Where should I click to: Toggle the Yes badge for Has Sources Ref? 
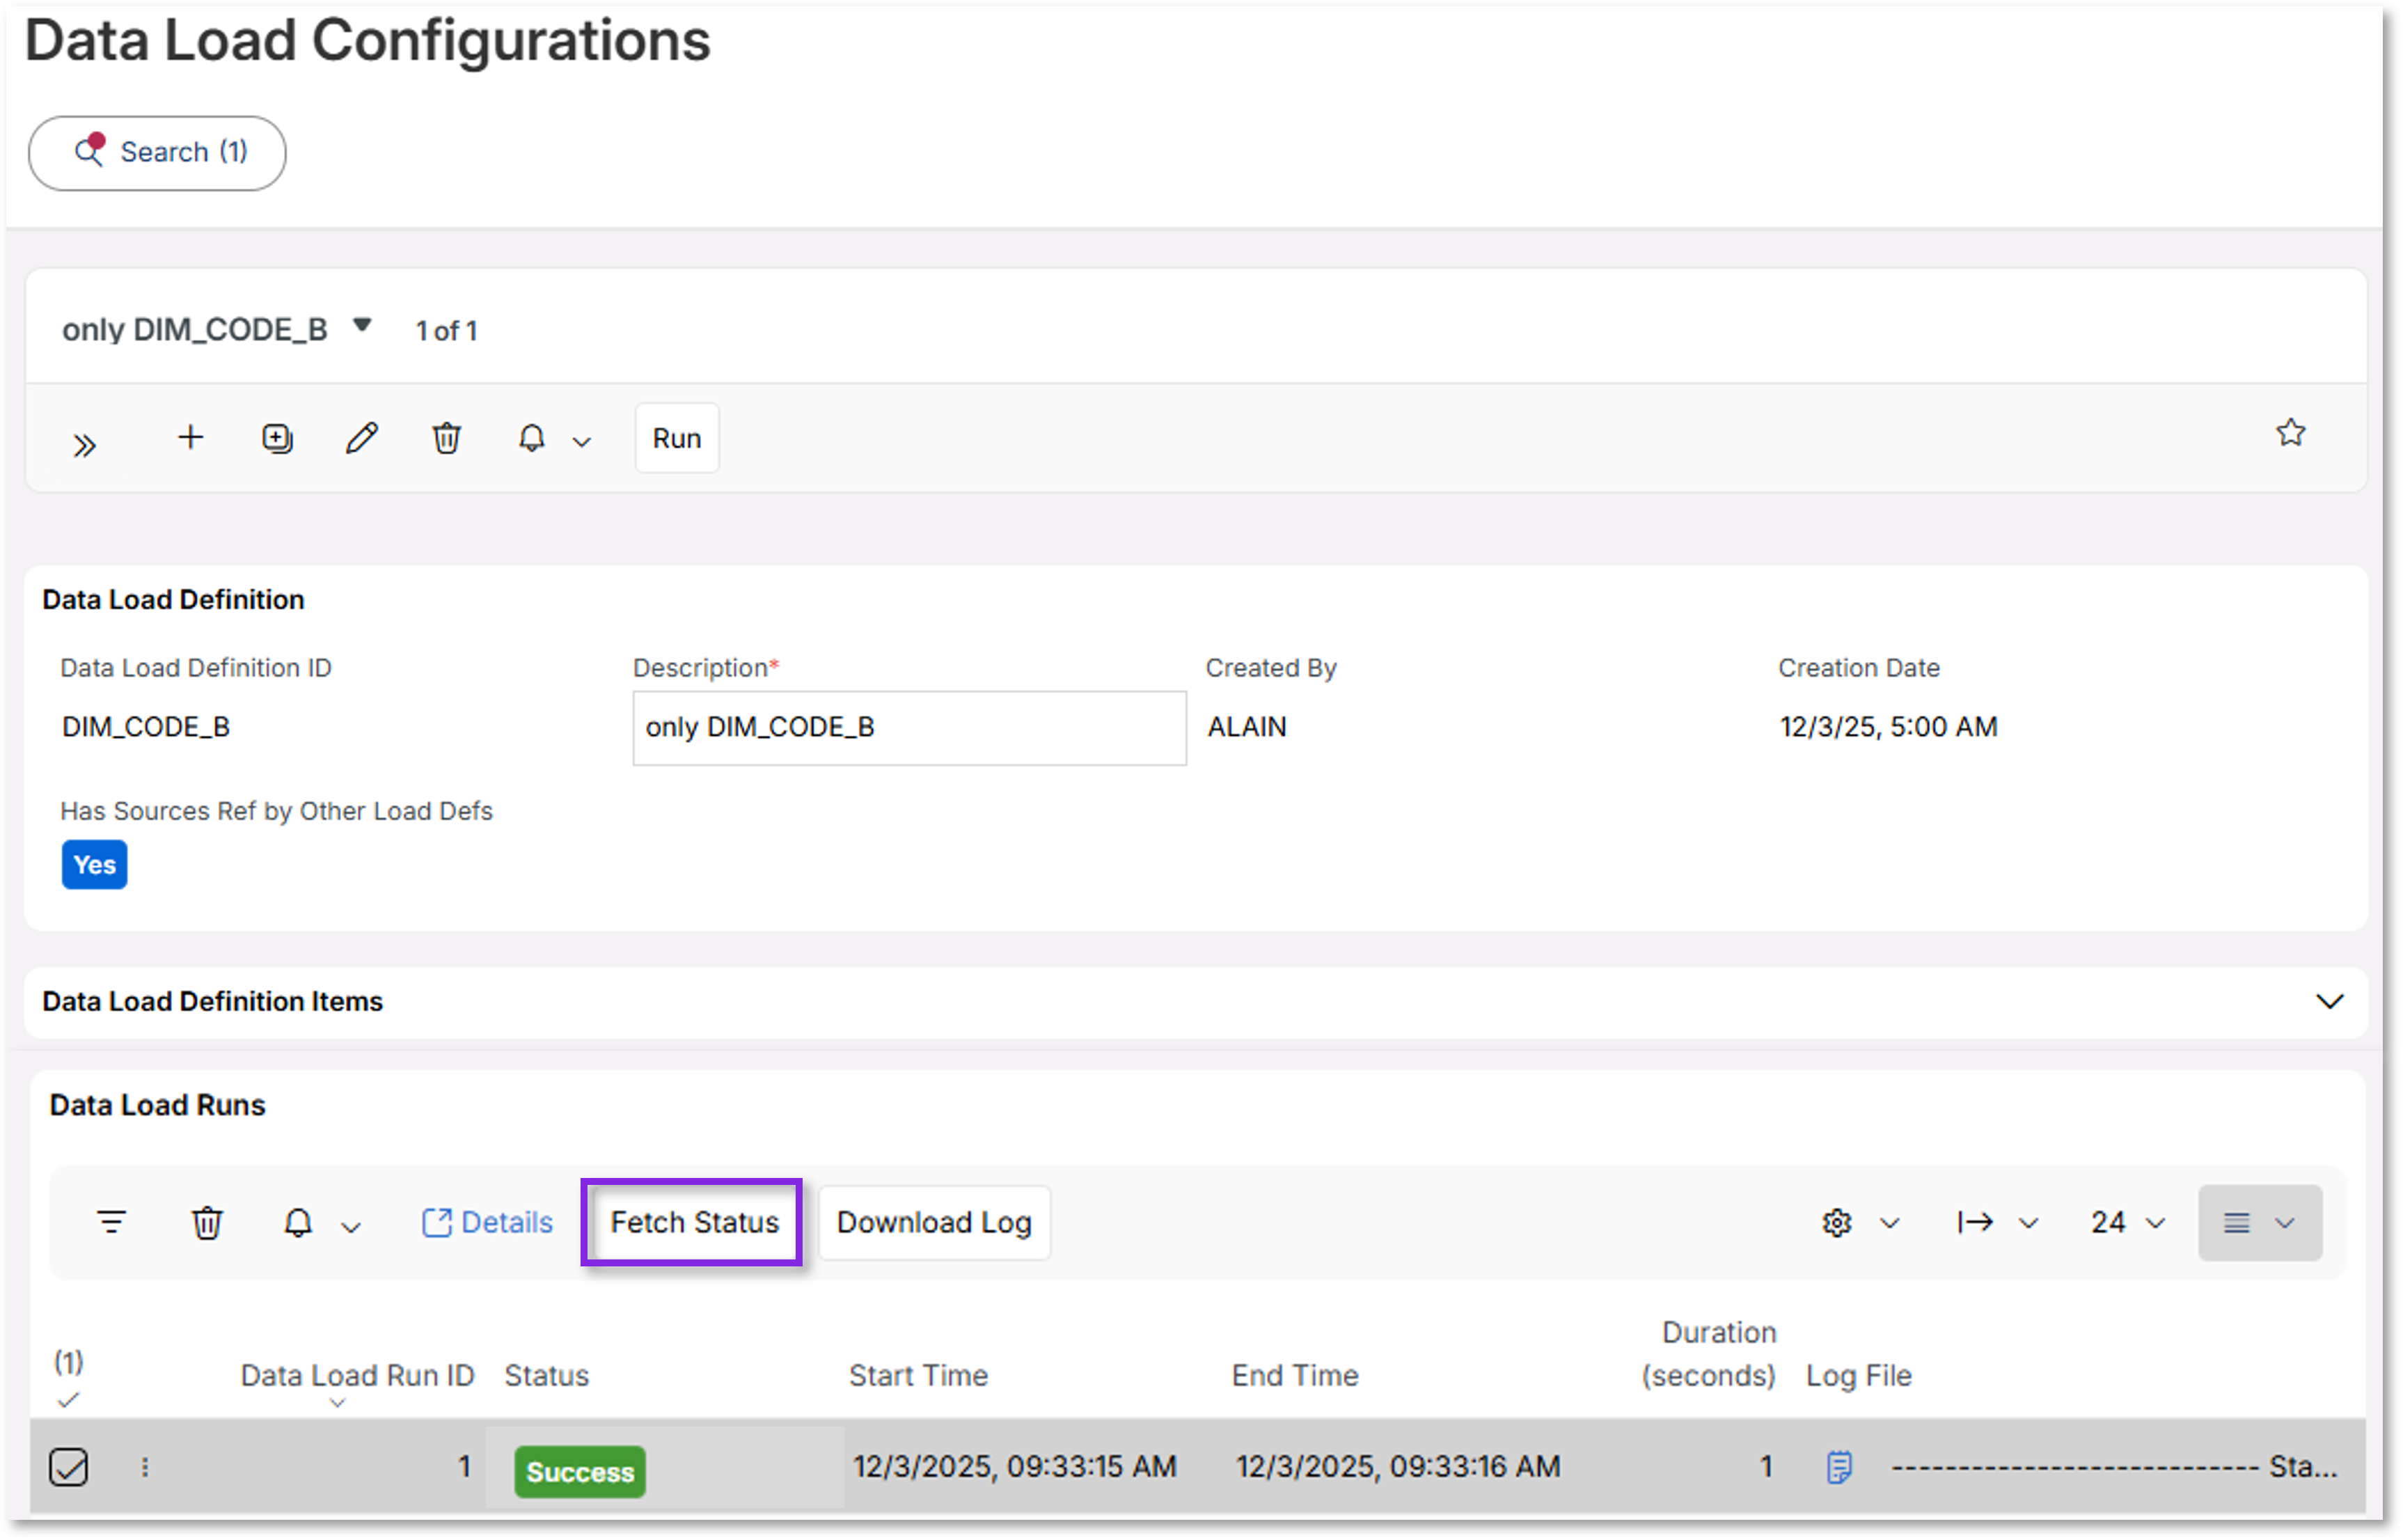pos(95,865)
